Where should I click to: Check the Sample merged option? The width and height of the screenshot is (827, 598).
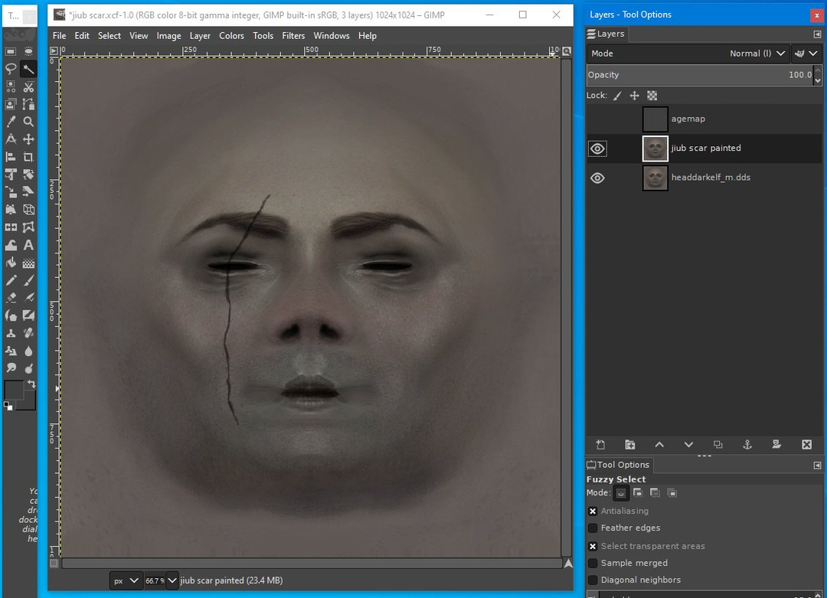(593, 563)
